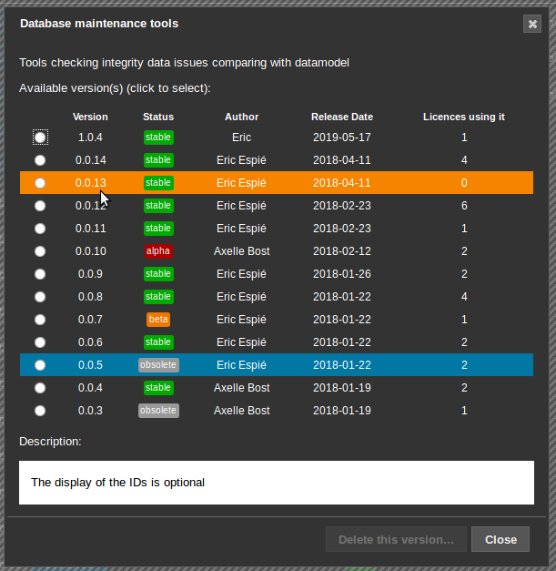Click the Description text box

(277, 483)
